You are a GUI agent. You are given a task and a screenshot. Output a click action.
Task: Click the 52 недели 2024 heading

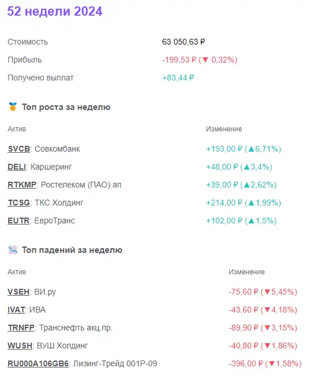pyautogui.click(x=54, y=11)
